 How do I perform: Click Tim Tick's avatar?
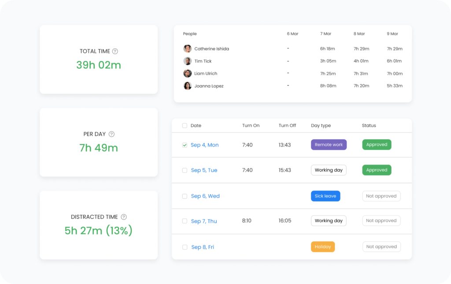(x=187, y=61)
